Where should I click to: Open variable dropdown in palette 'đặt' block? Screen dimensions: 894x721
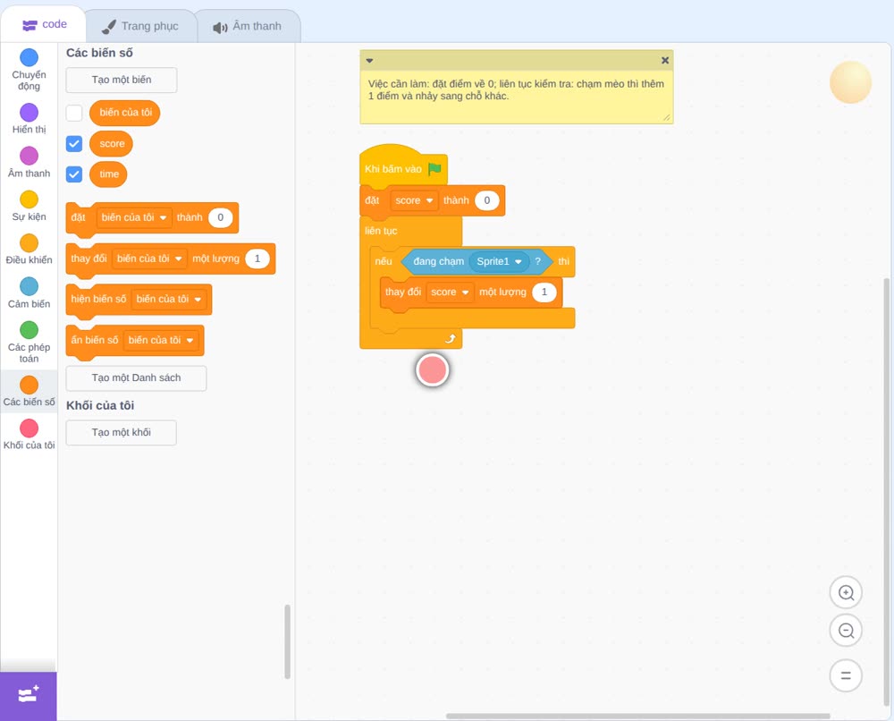tap(134, 217)
